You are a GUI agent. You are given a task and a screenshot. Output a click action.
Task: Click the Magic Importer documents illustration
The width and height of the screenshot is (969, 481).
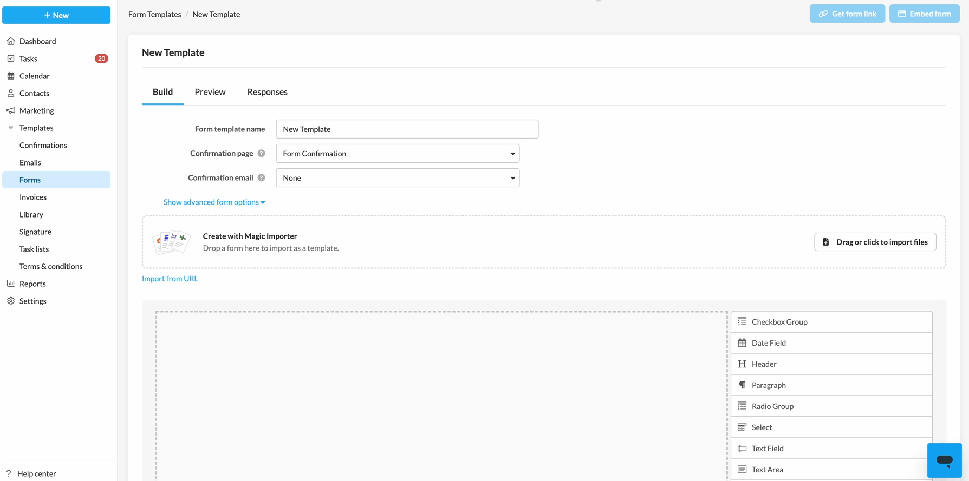[x=172, y=242]
